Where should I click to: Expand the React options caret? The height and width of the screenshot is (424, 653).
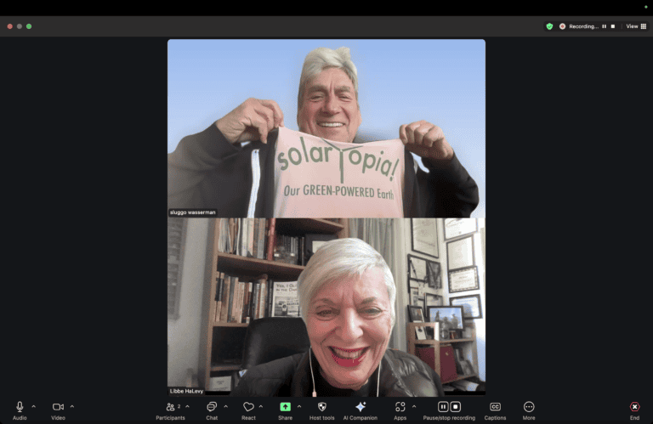tap(261, 406)
